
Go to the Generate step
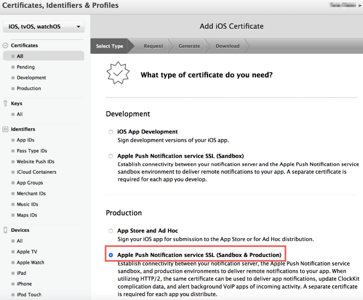189,46
